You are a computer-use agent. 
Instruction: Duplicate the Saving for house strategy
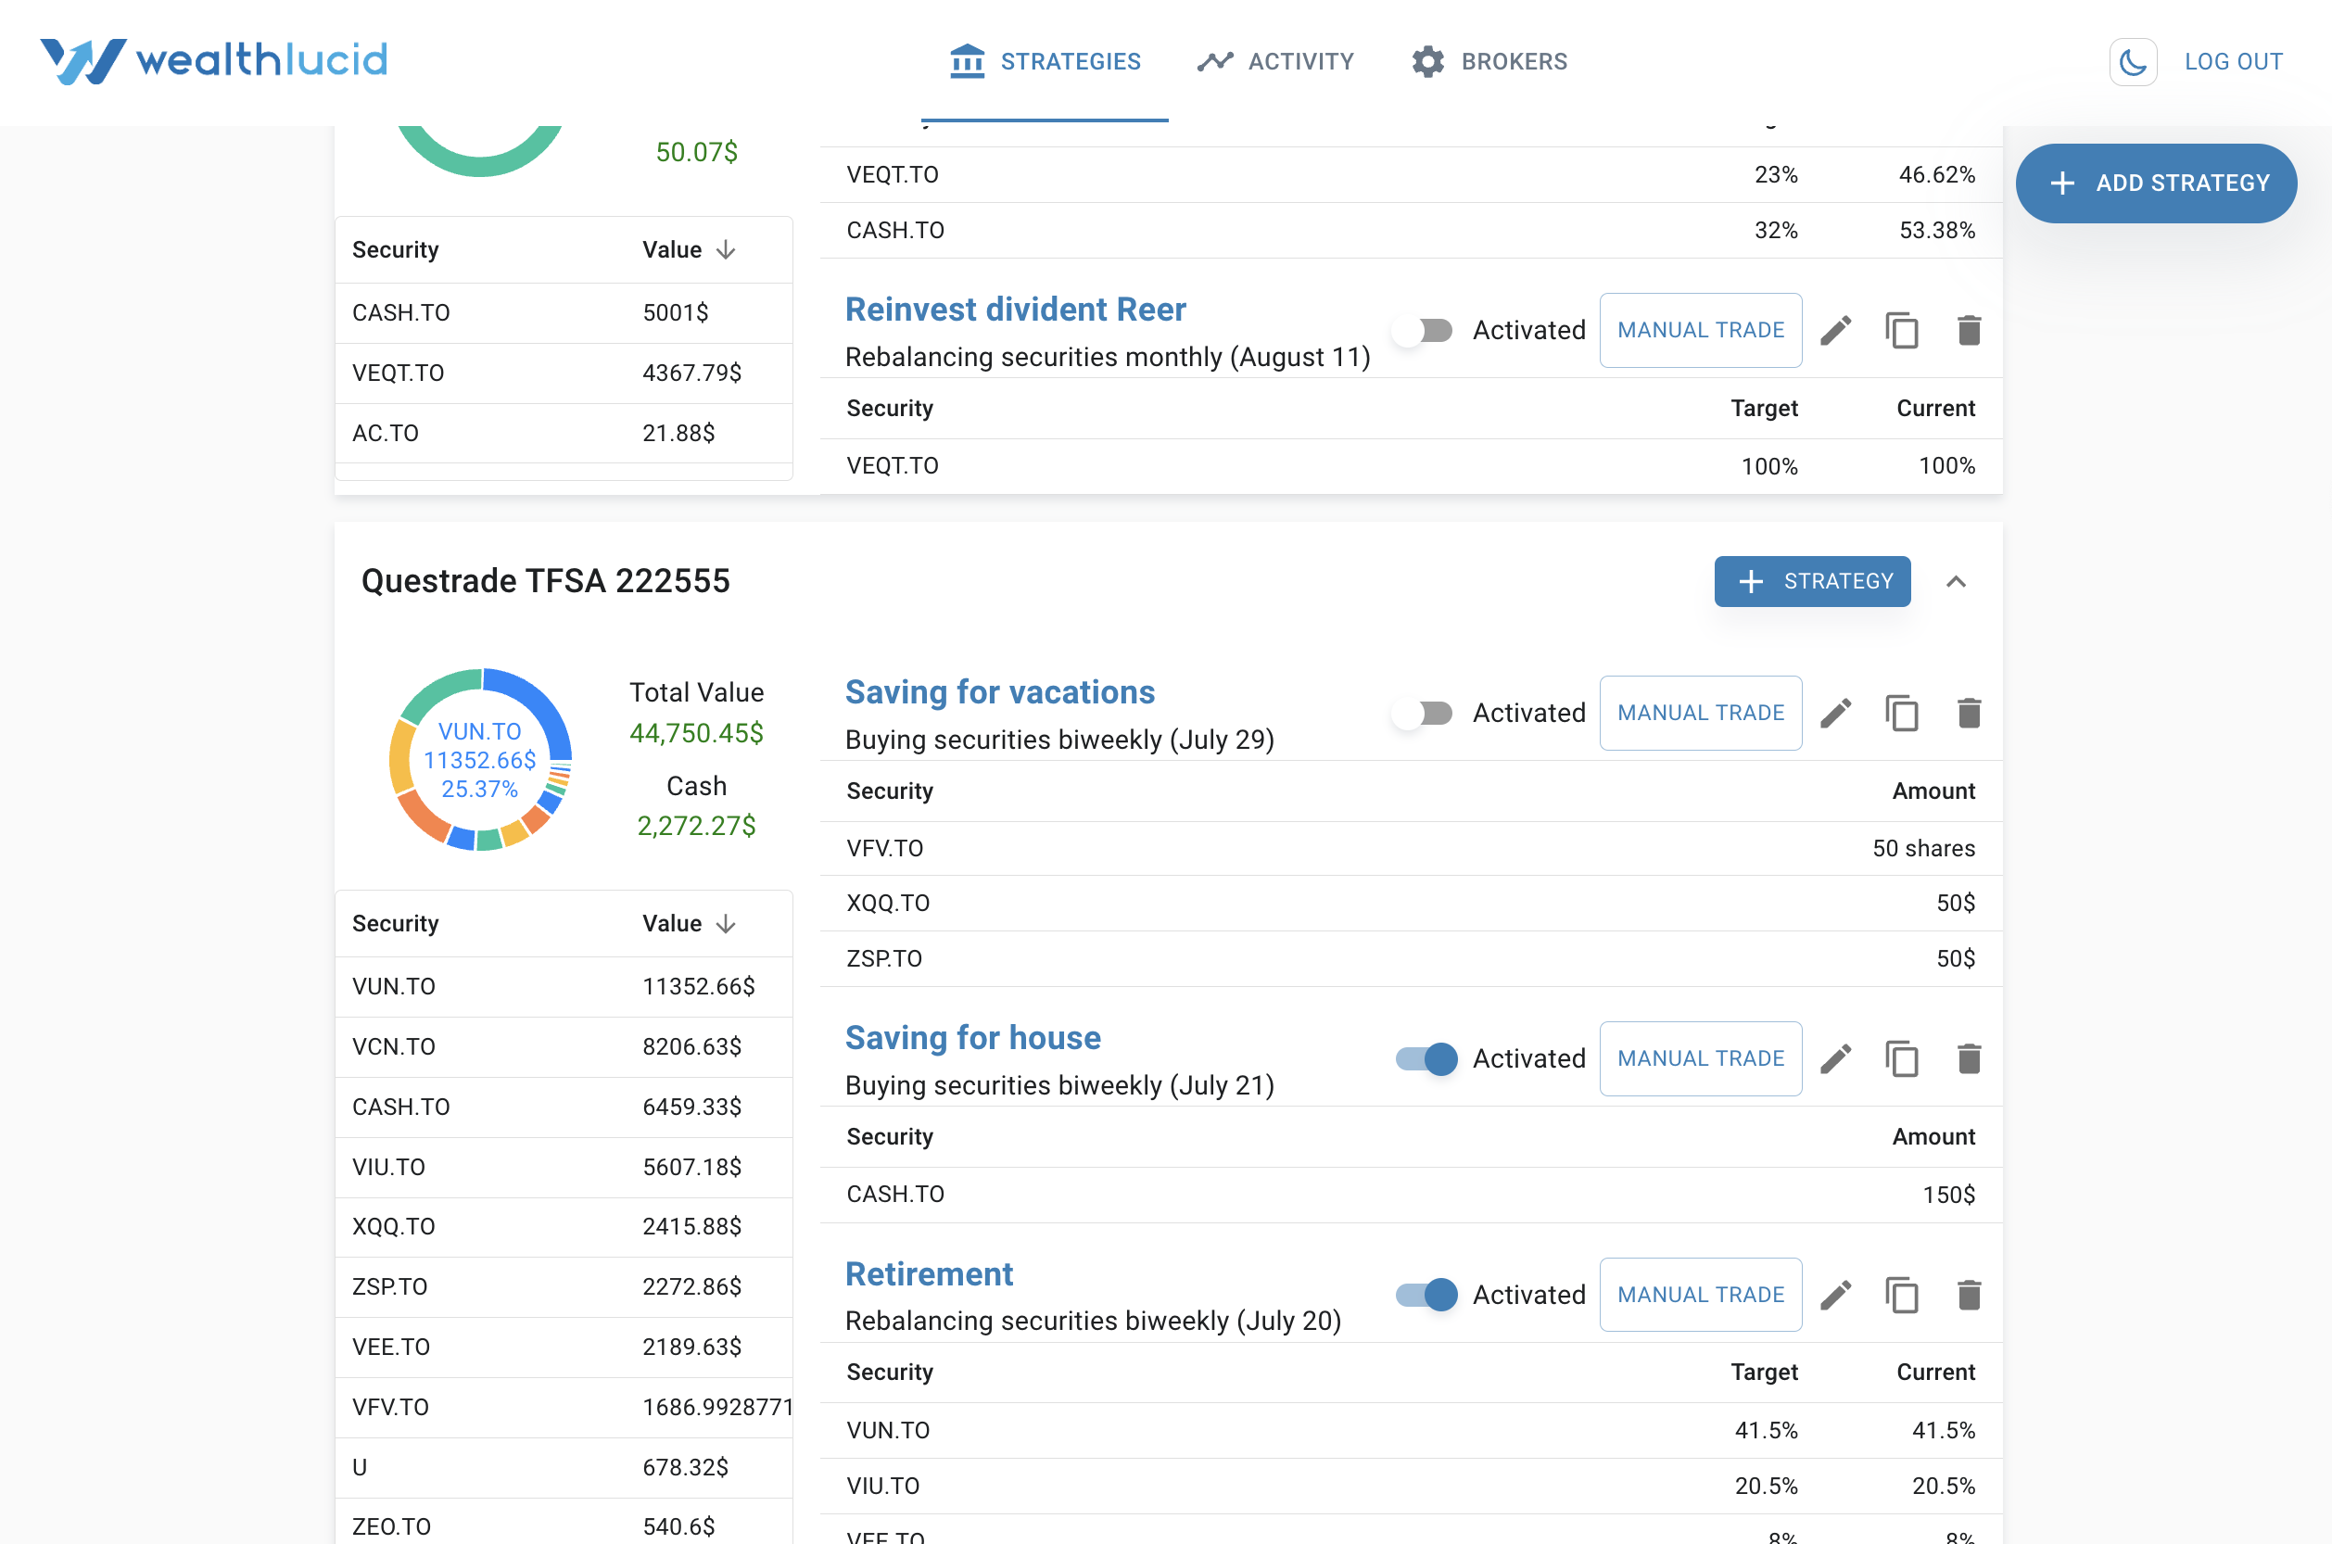click(x=1902, y=1058)
